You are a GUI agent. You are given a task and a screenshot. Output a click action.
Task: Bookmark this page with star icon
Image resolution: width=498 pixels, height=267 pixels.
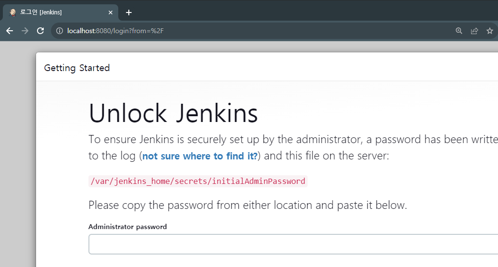coord(490,31)
